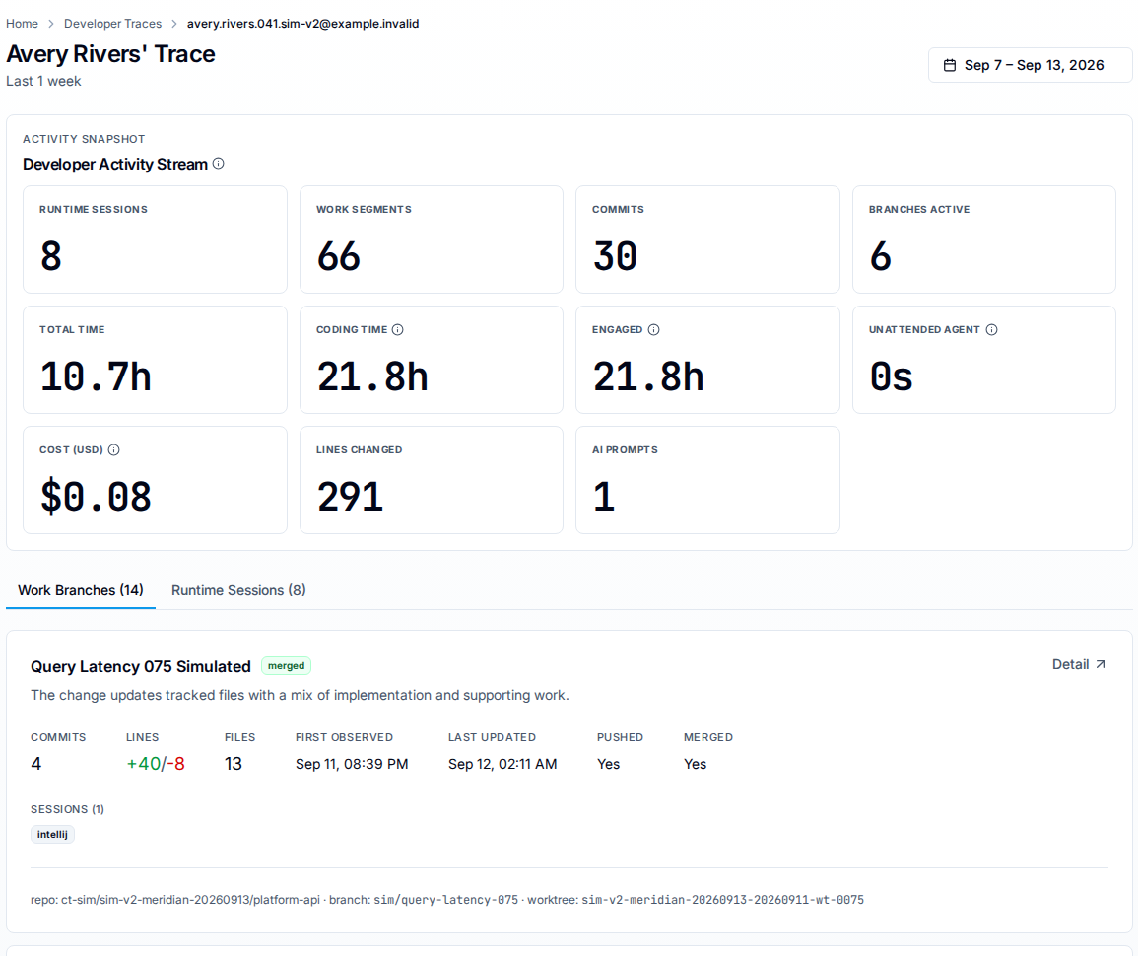Click the merged status badge
1138x956 pixels.
(x=286, y=665)
